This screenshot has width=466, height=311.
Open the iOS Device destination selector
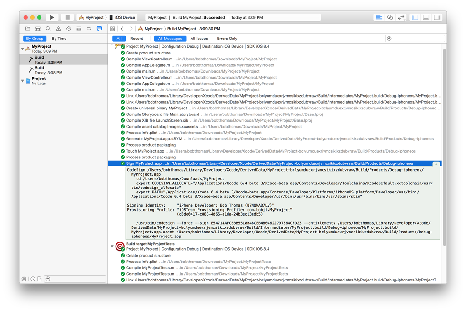(x=122, y=17)
